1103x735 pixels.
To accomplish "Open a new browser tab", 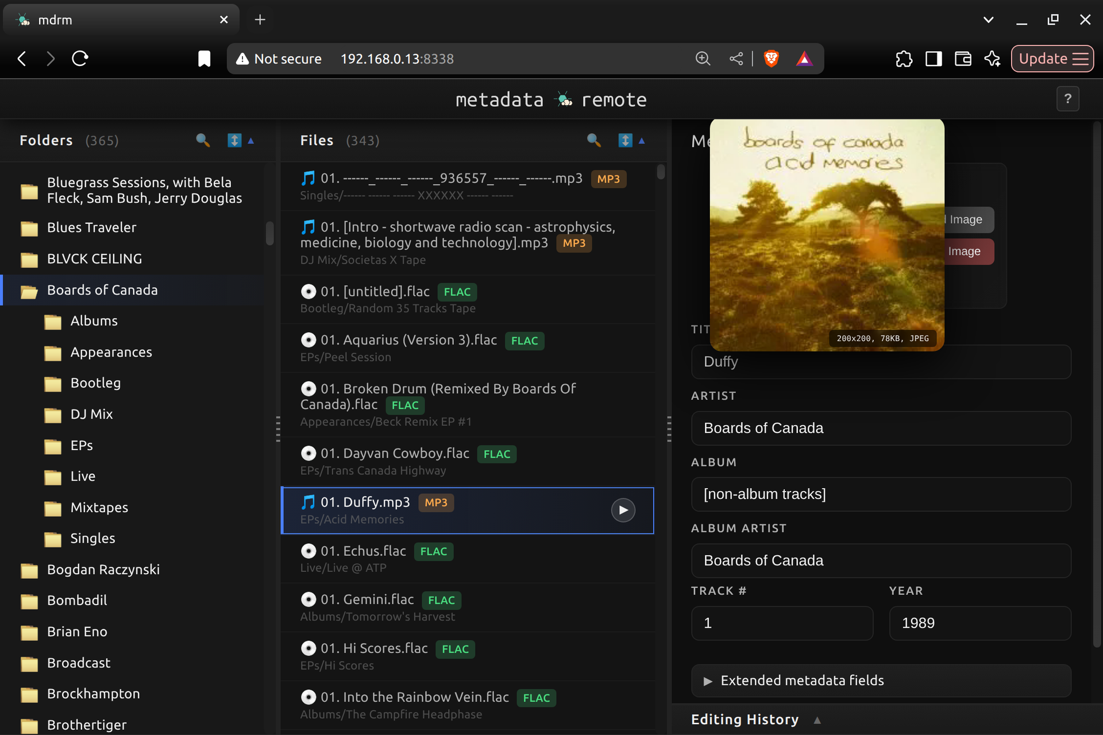I will (260, 20).
